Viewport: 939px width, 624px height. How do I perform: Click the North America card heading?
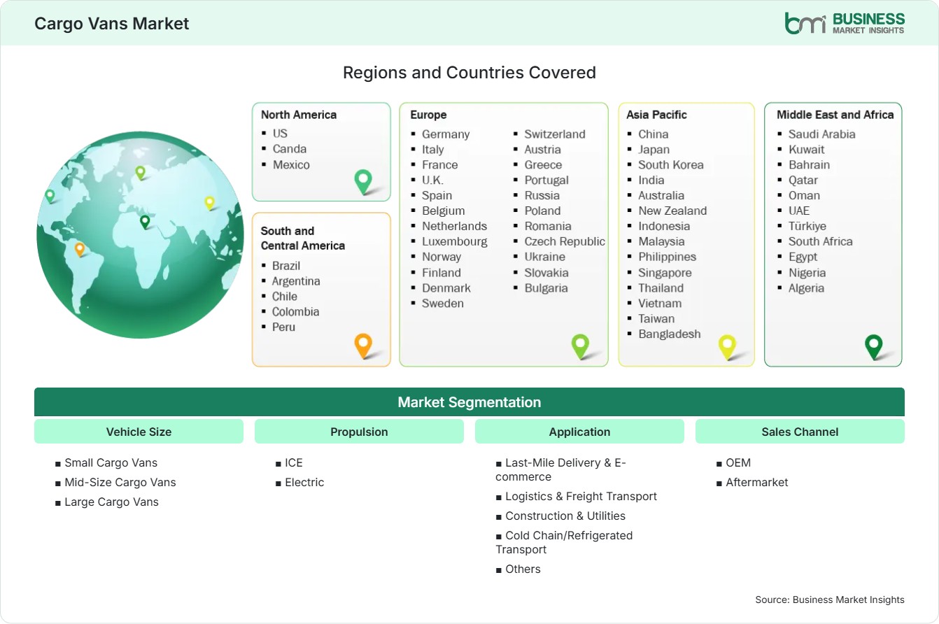pos(299,115)
